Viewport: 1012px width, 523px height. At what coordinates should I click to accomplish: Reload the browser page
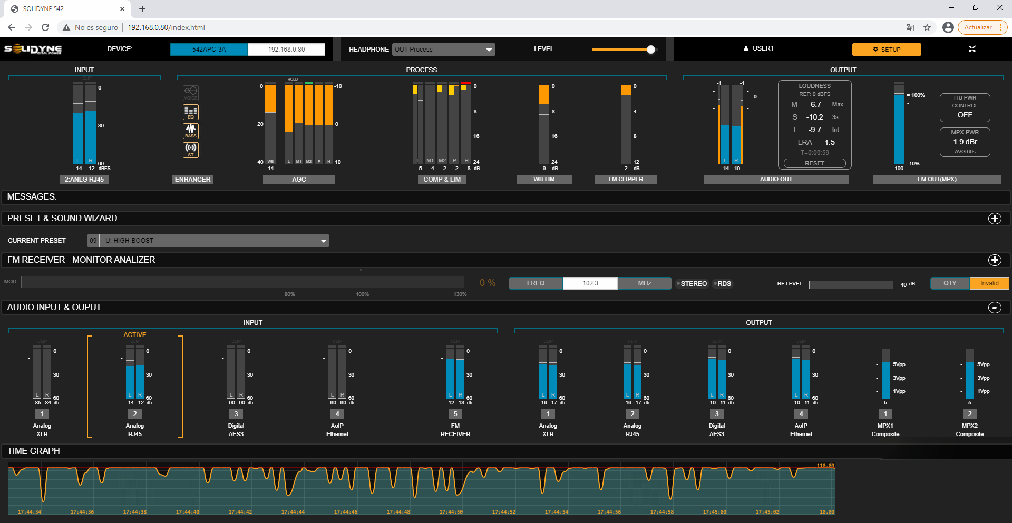pos(45,27)
